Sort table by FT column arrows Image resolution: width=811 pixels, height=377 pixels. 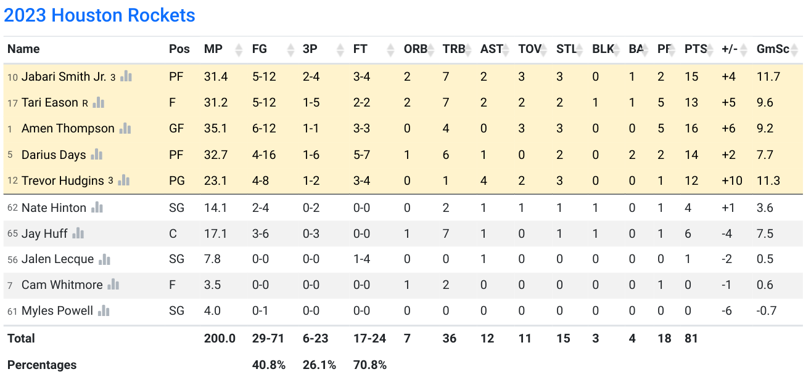point(390,49)
